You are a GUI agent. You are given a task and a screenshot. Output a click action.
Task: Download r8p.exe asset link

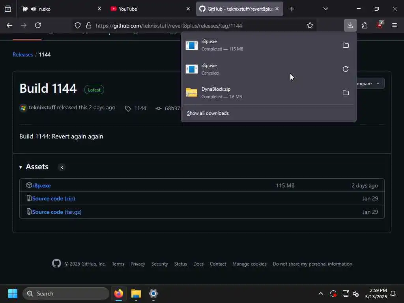(x=41, y=185)
